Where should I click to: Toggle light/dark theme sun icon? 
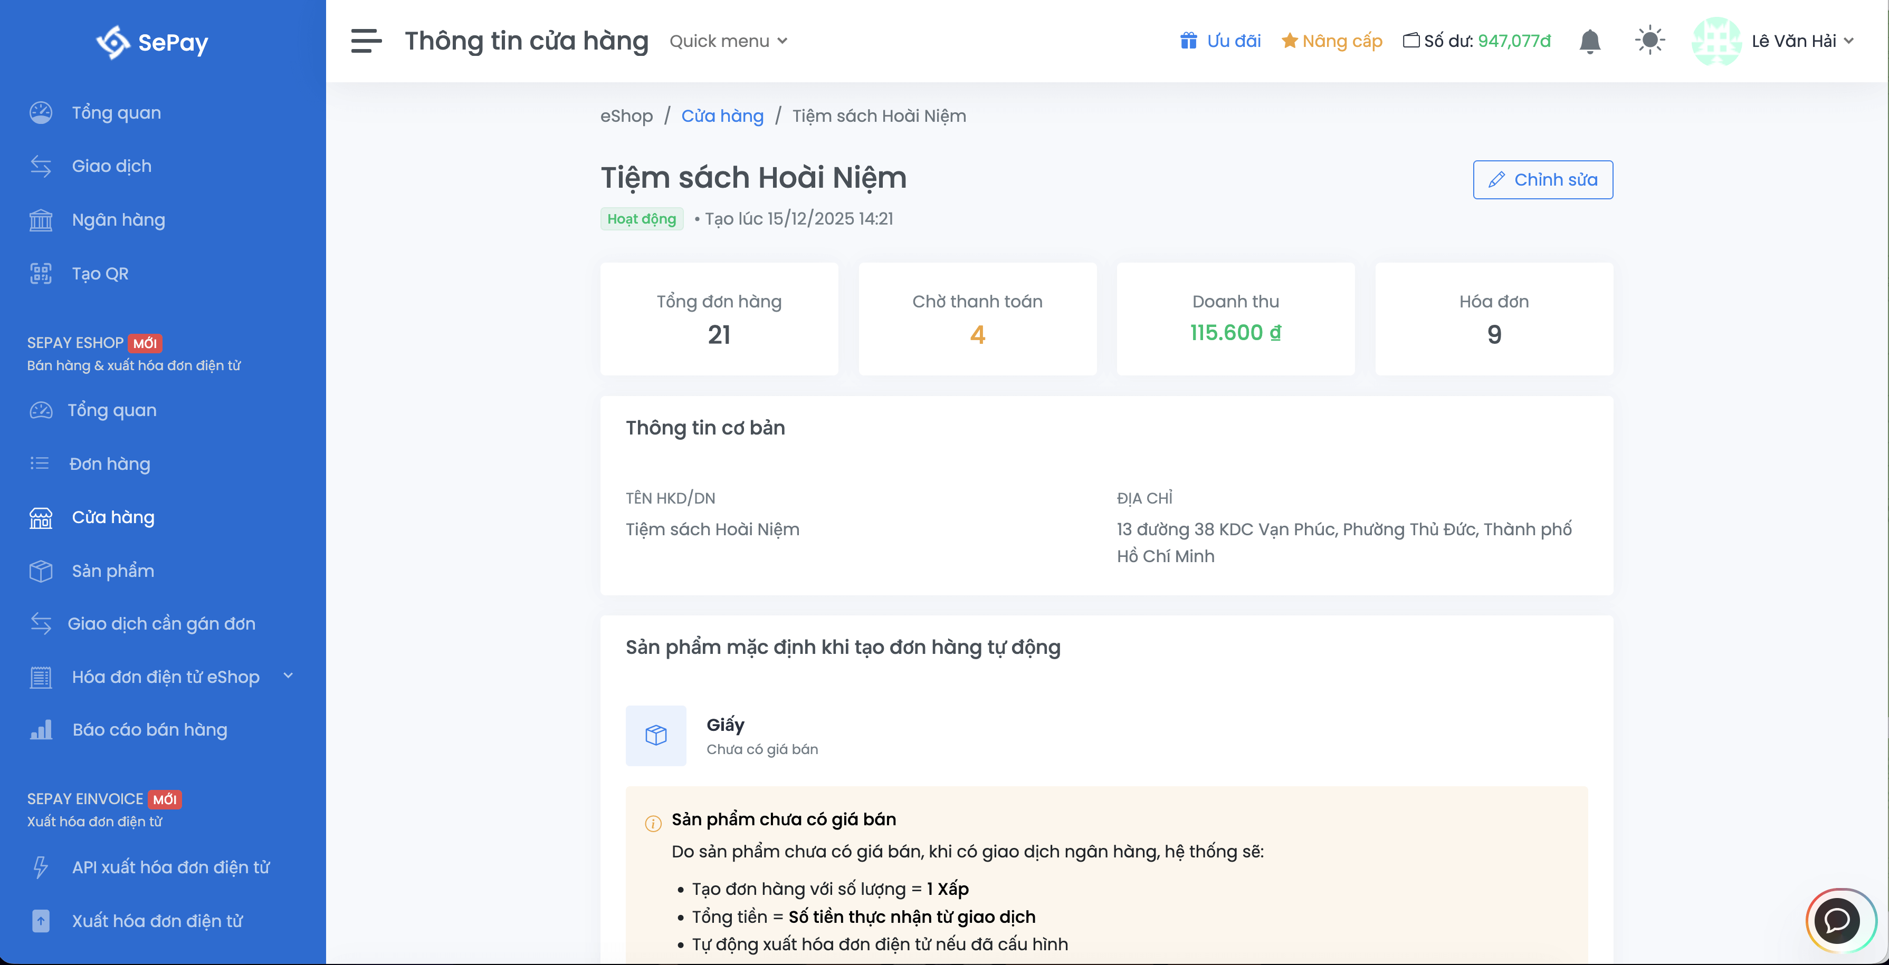tap(1649, 40)
